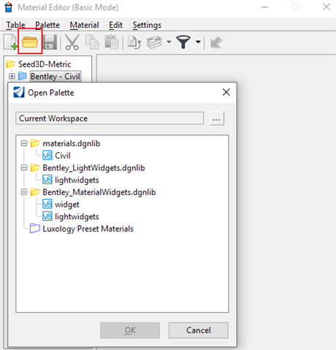Click the Paste clipboard icon
This screenshot has height=350, width=336.
[x=112, y=42]
